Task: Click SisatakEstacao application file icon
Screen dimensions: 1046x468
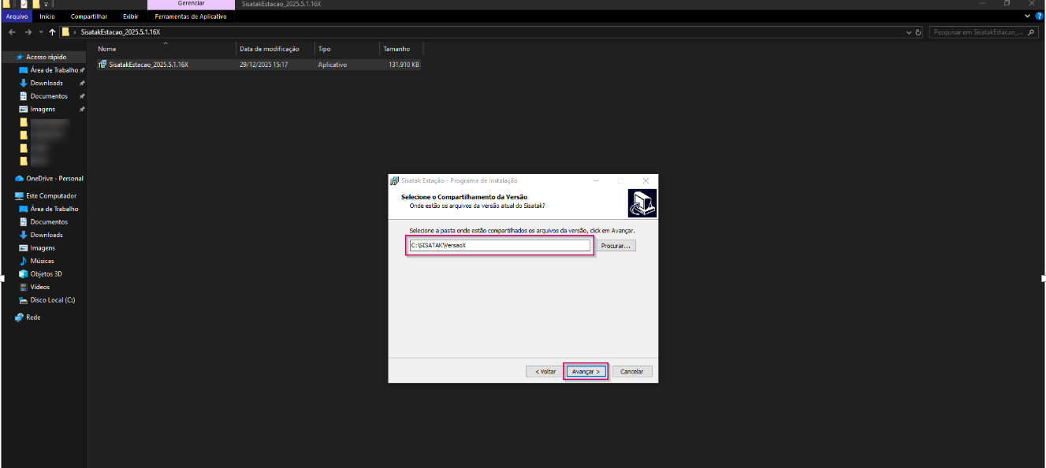Action: [102, 65]
